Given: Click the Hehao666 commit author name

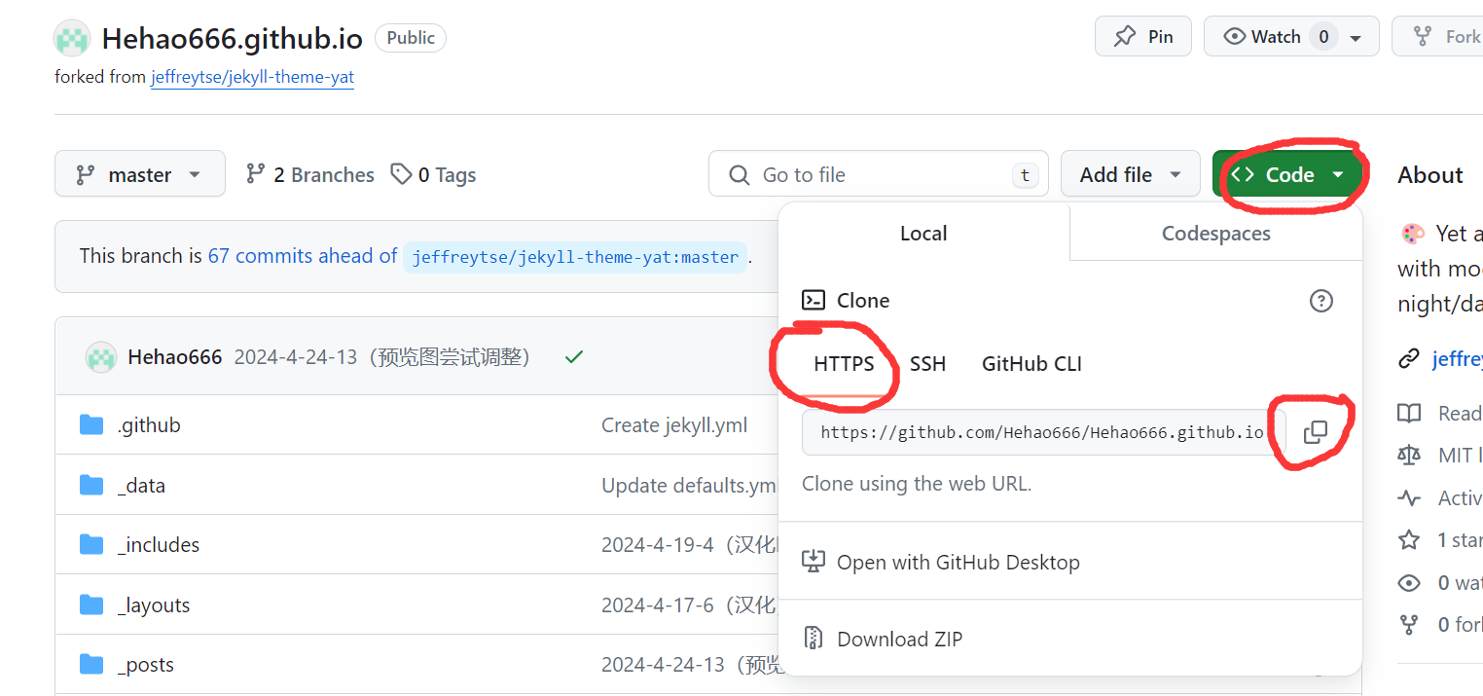Looking at the screenshot, I should point(174,357).
